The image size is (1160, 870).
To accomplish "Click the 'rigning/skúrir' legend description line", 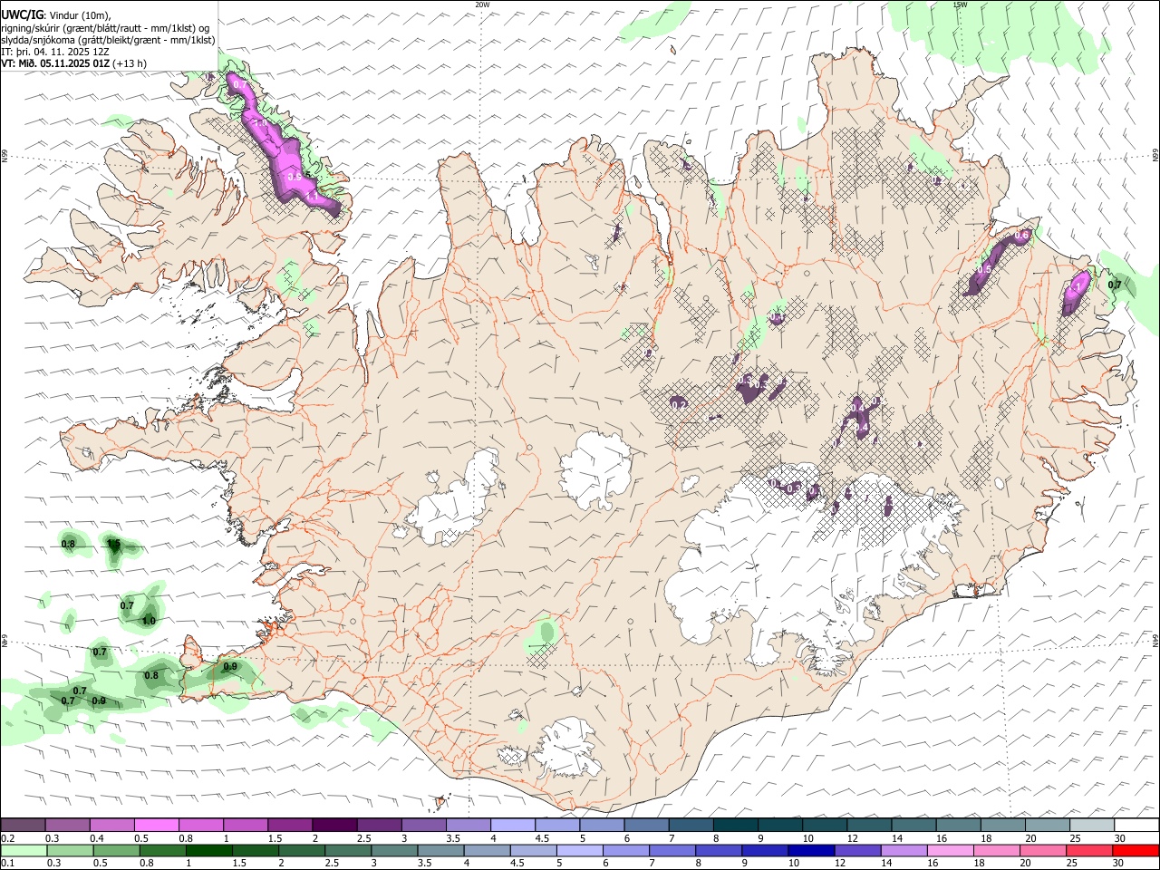I will pyautogui.click(x=106, y=27).
